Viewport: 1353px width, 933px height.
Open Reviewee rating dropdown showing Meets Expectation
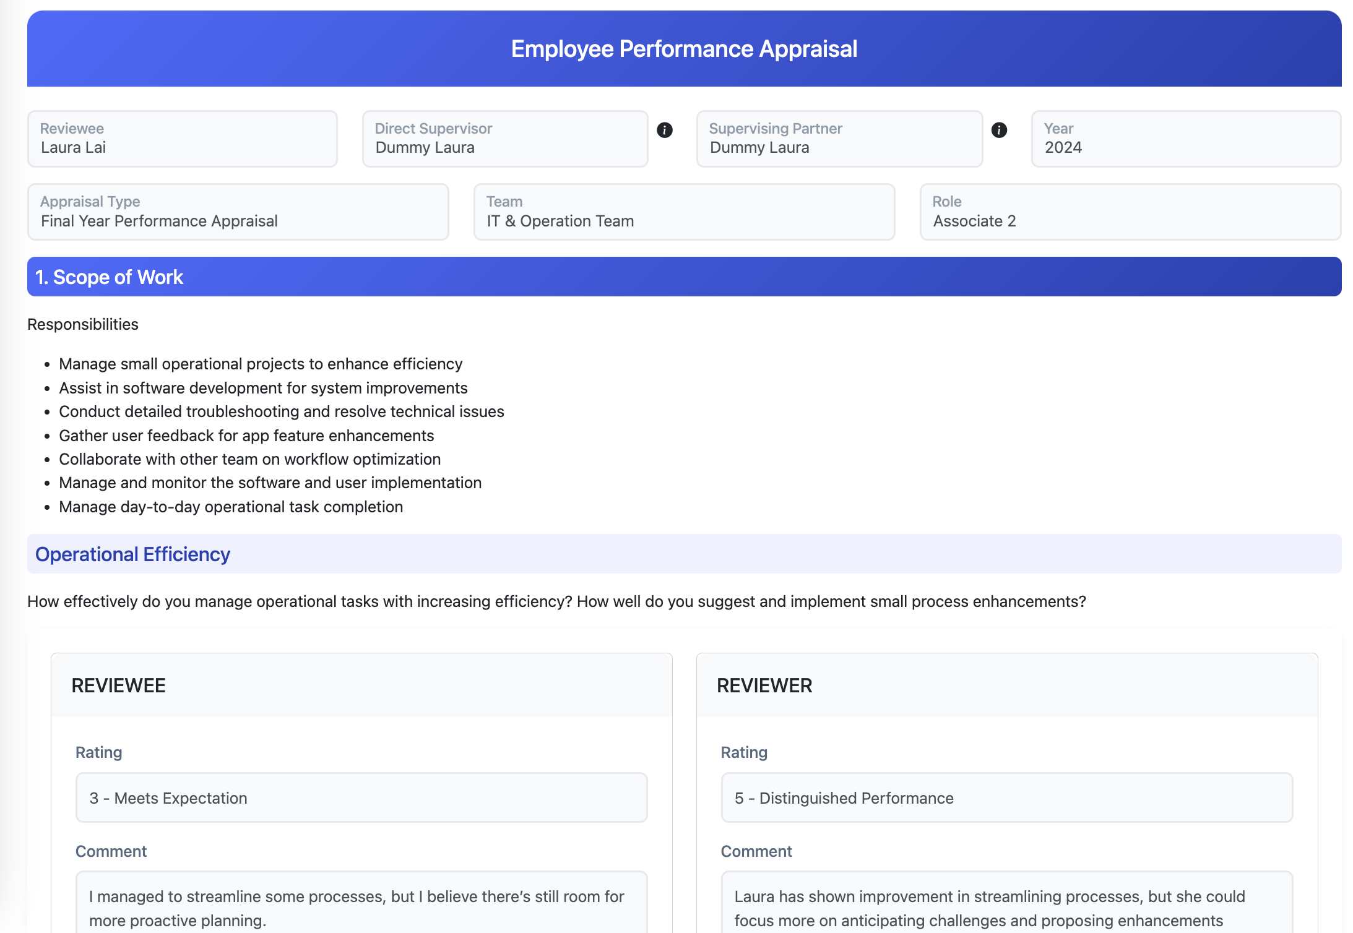[x=361, y=798]
